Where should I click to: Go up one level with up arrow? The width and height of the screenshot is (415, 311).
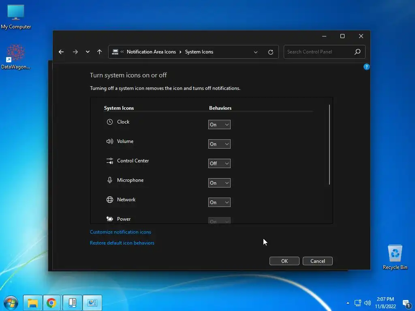pos(100,52)
